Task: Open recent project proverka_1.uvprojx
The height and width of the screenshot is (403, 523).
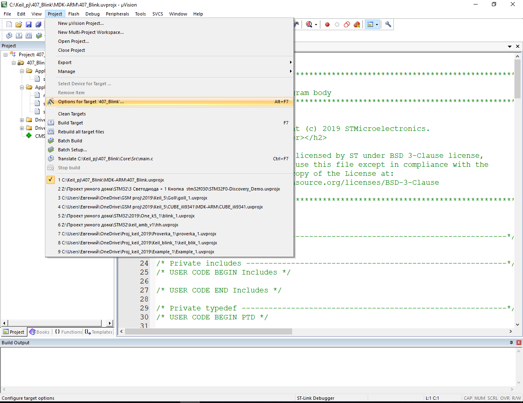Action: point(170,234)
